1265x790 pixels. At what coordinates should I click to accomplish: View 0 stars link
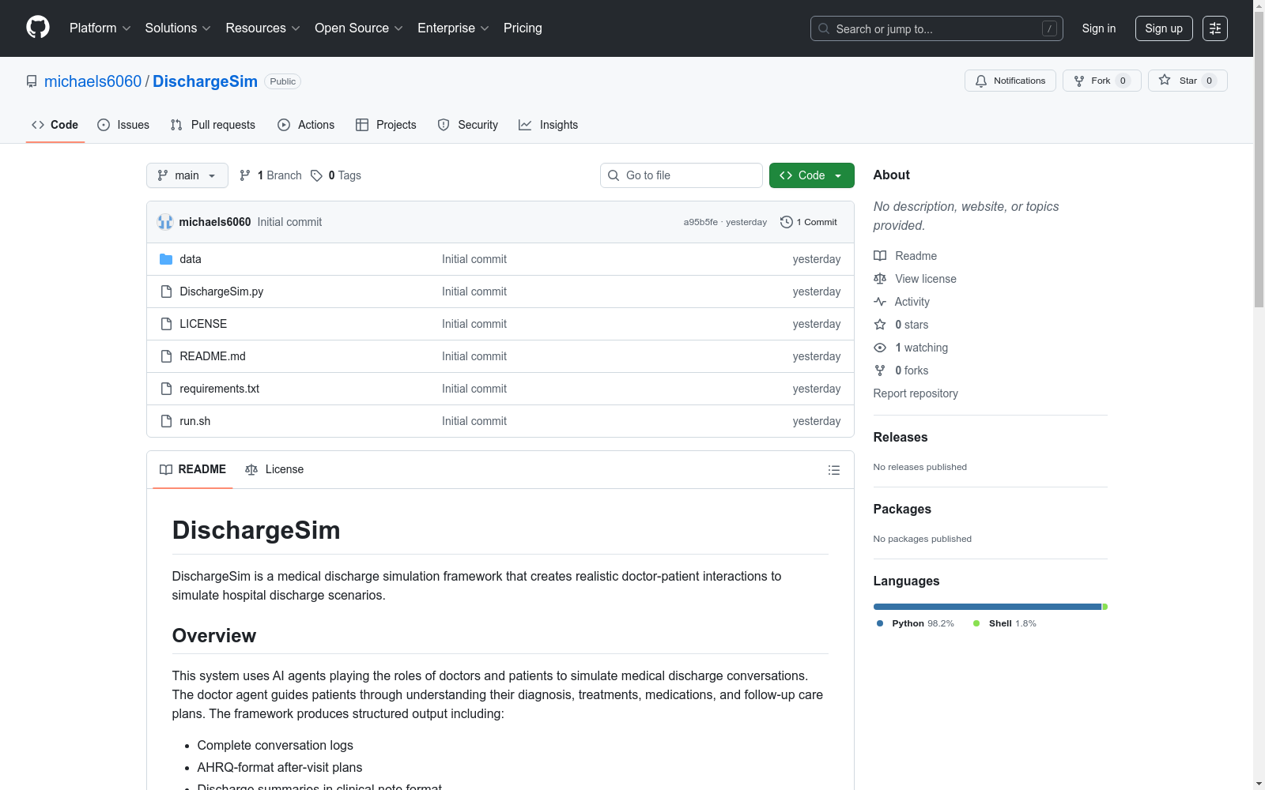click(901, 325)
